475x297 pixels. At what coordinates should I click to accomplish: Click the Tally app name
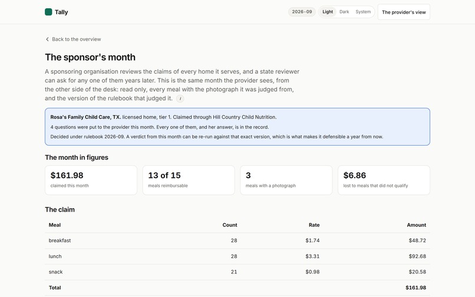click(x=61, y=12)
